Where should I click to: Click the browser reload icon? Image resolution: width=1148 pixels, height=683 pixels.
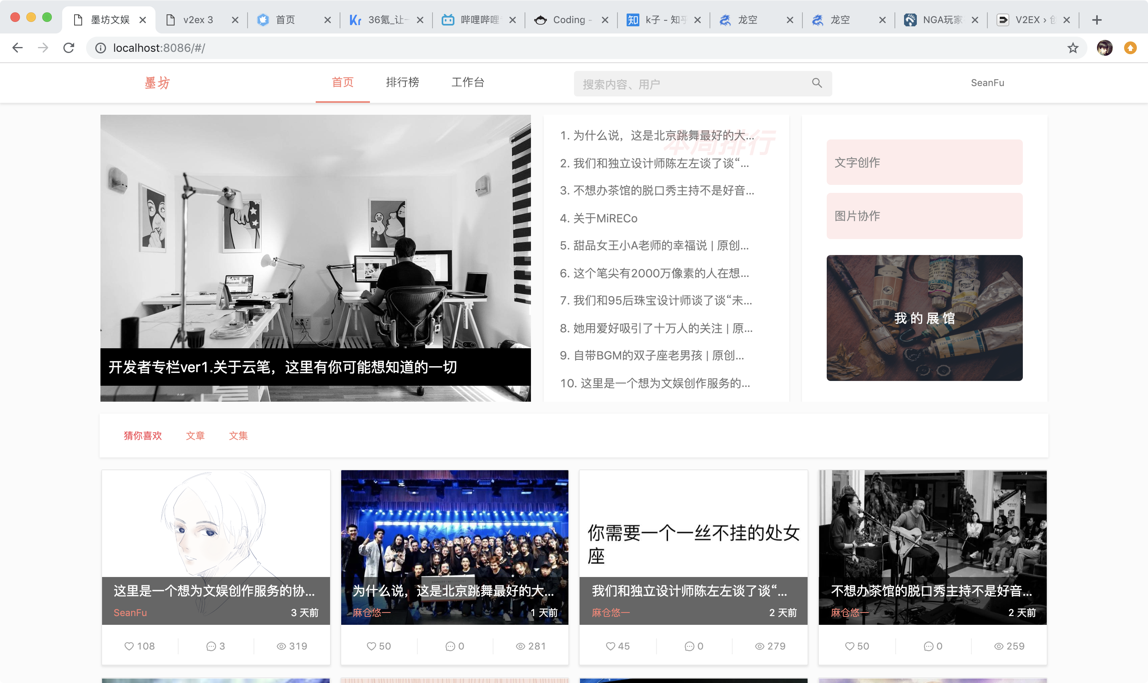click(x=69, y=48)
